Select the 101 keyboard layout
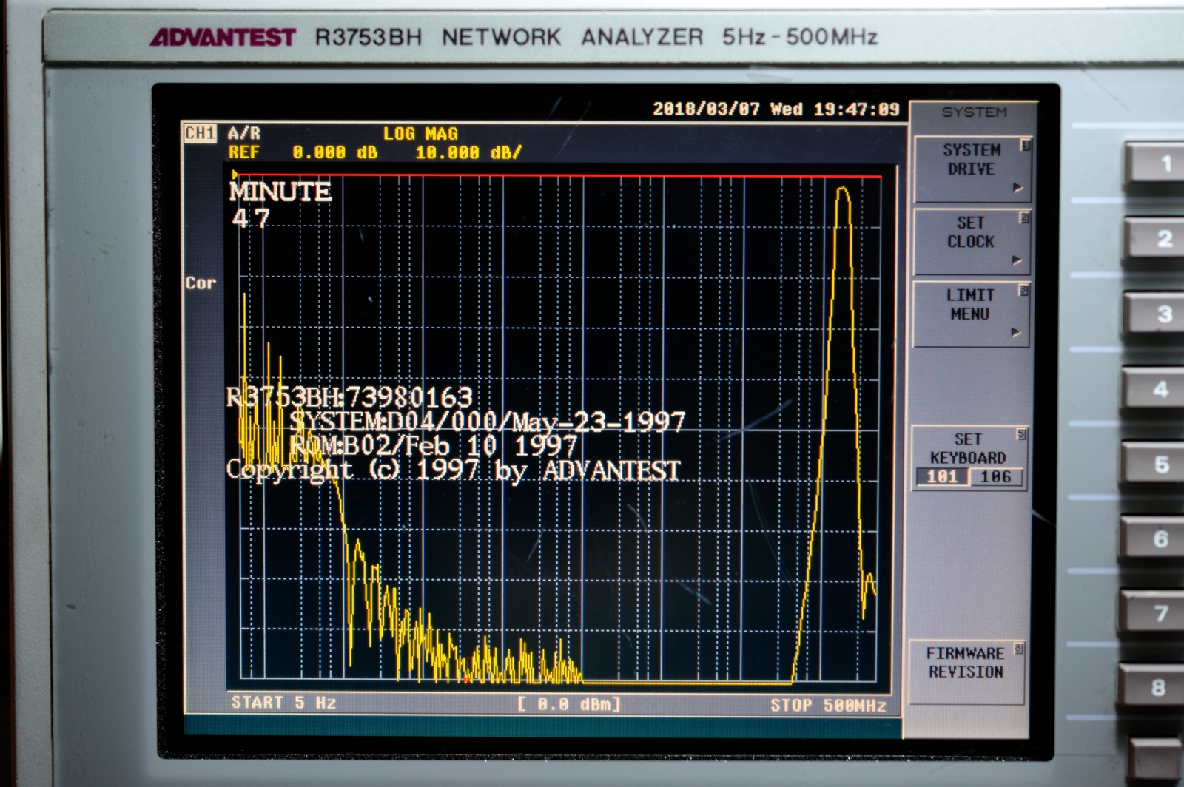The width and height of the screenshot is (1184, 787). coord(942,477)
